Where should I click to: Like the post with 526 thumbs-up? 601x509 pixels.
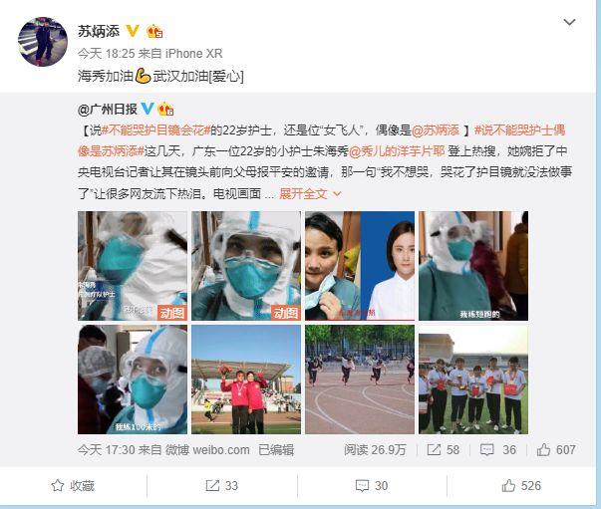(521, 486)
